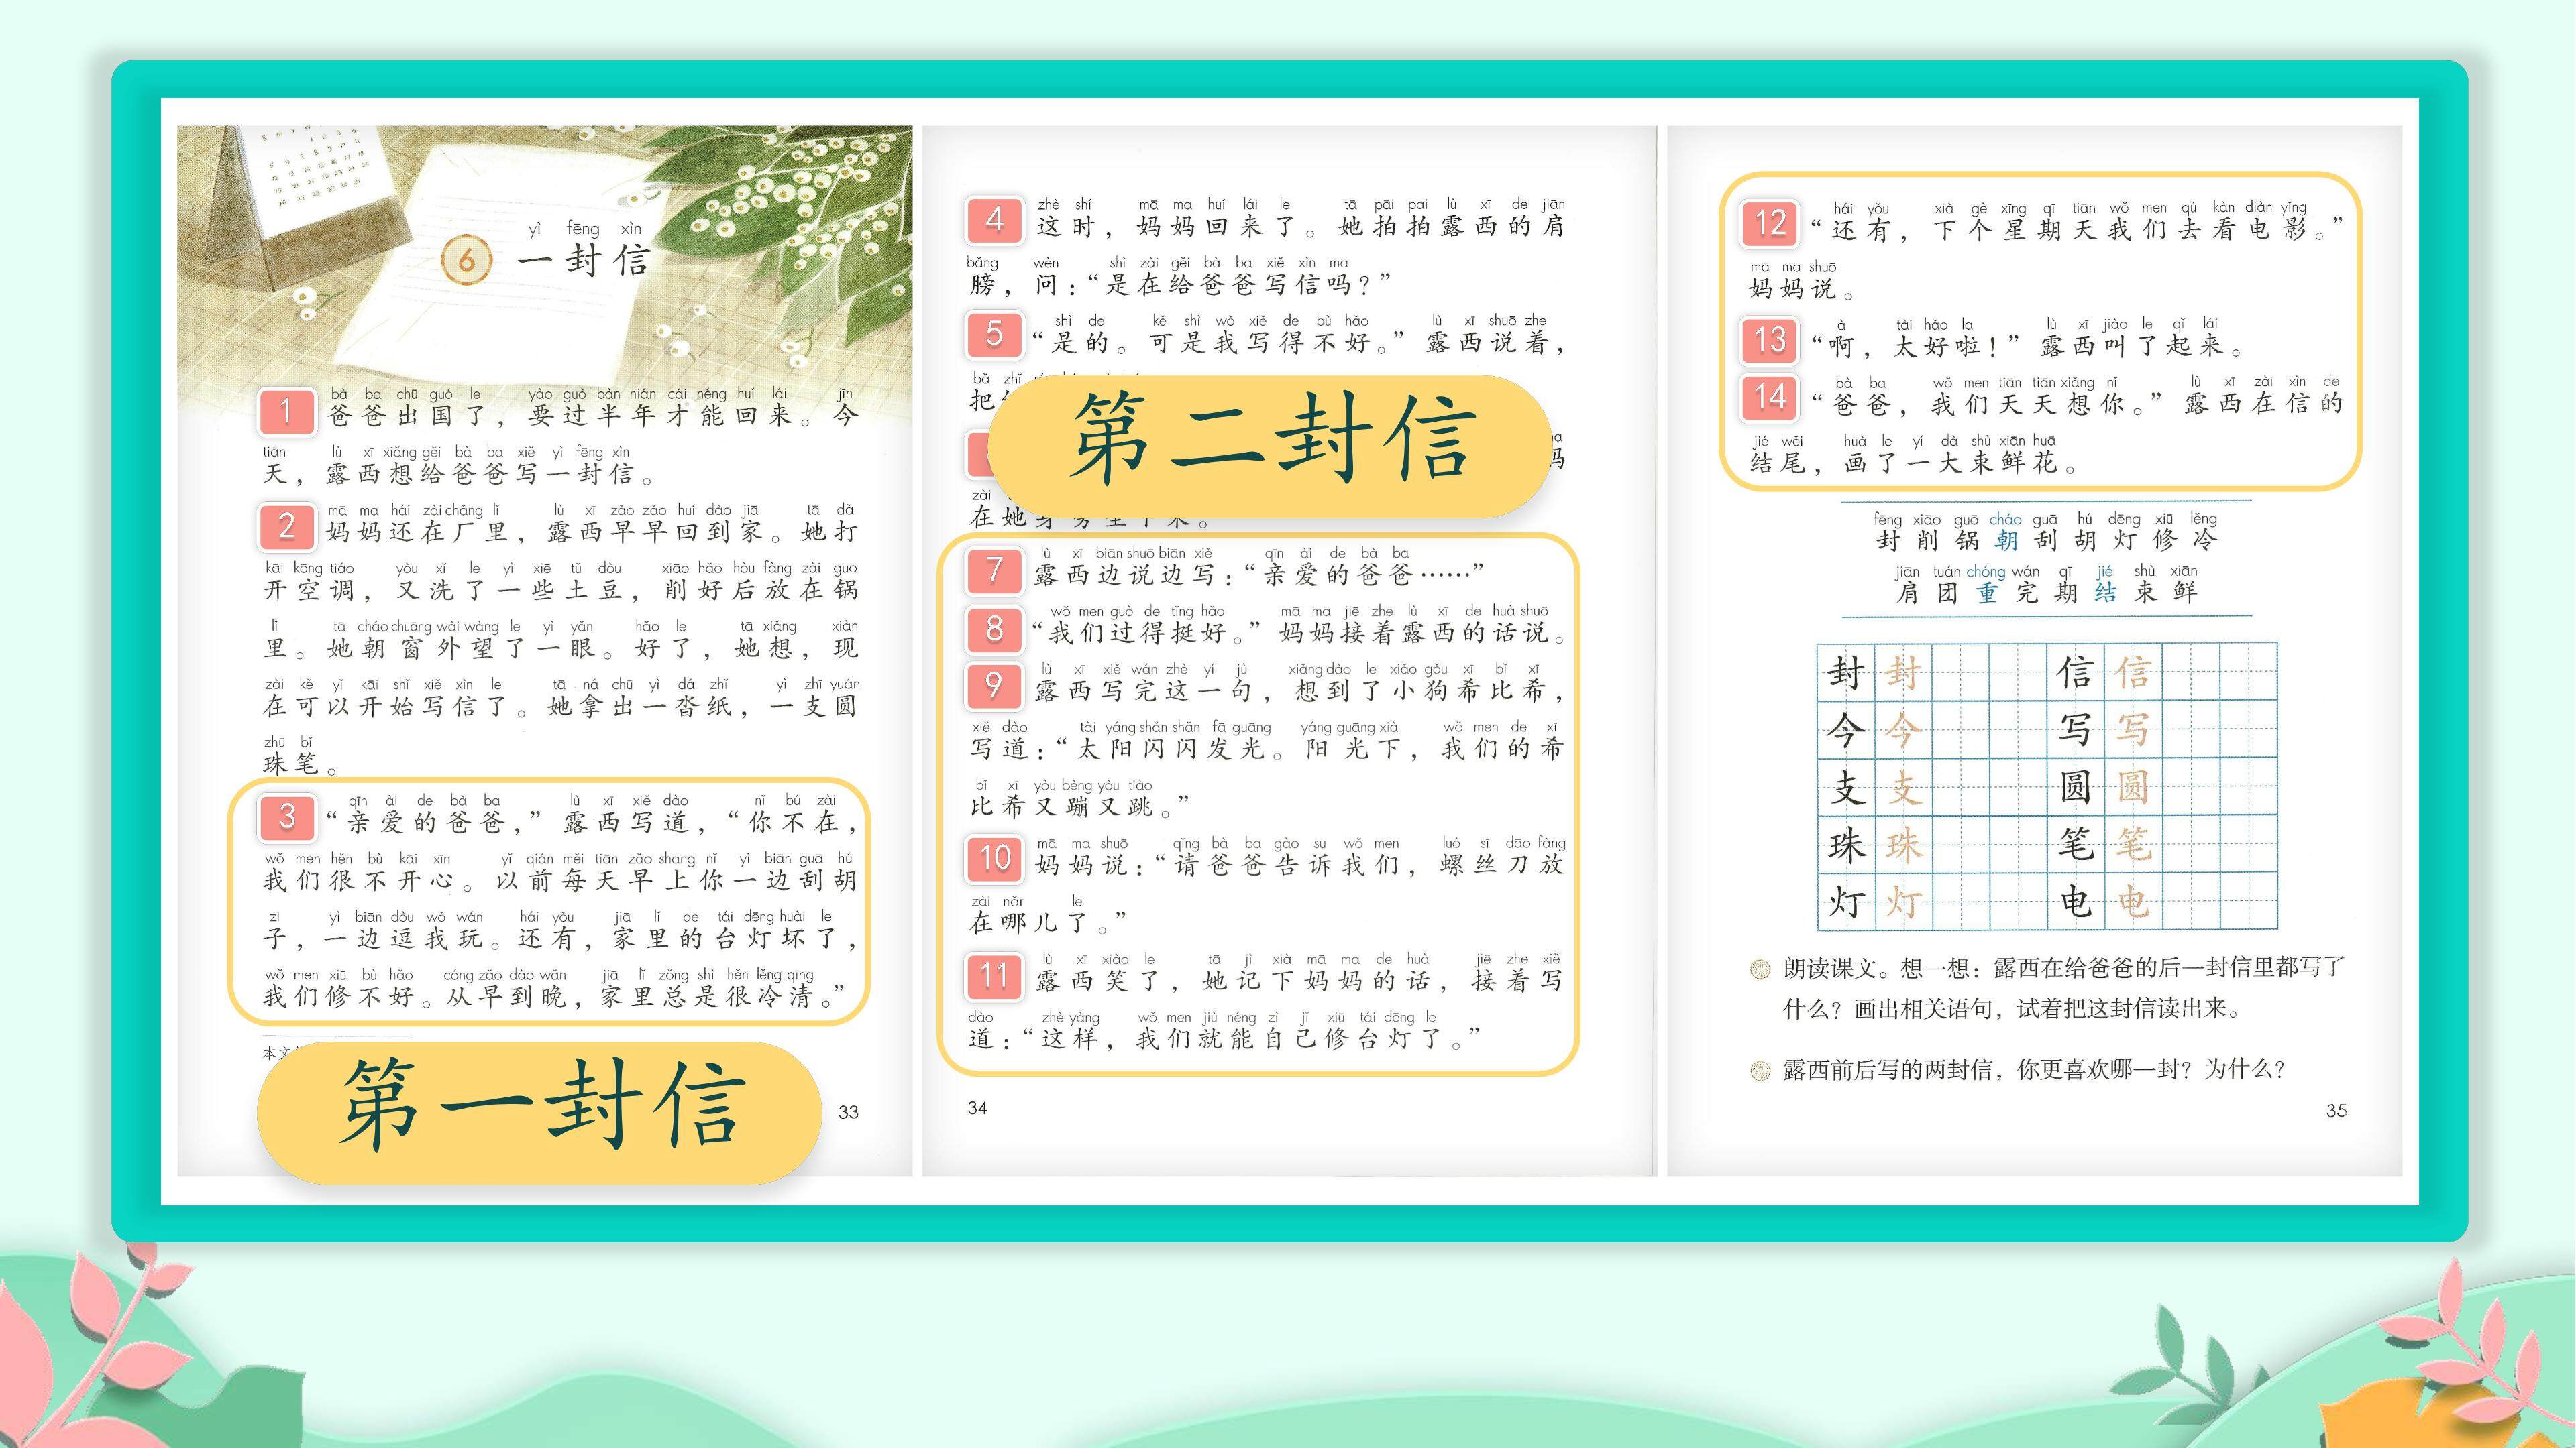Click the black '笔' in the writing grid
Screen dimensions: 2576x1448
point(2075,845)
